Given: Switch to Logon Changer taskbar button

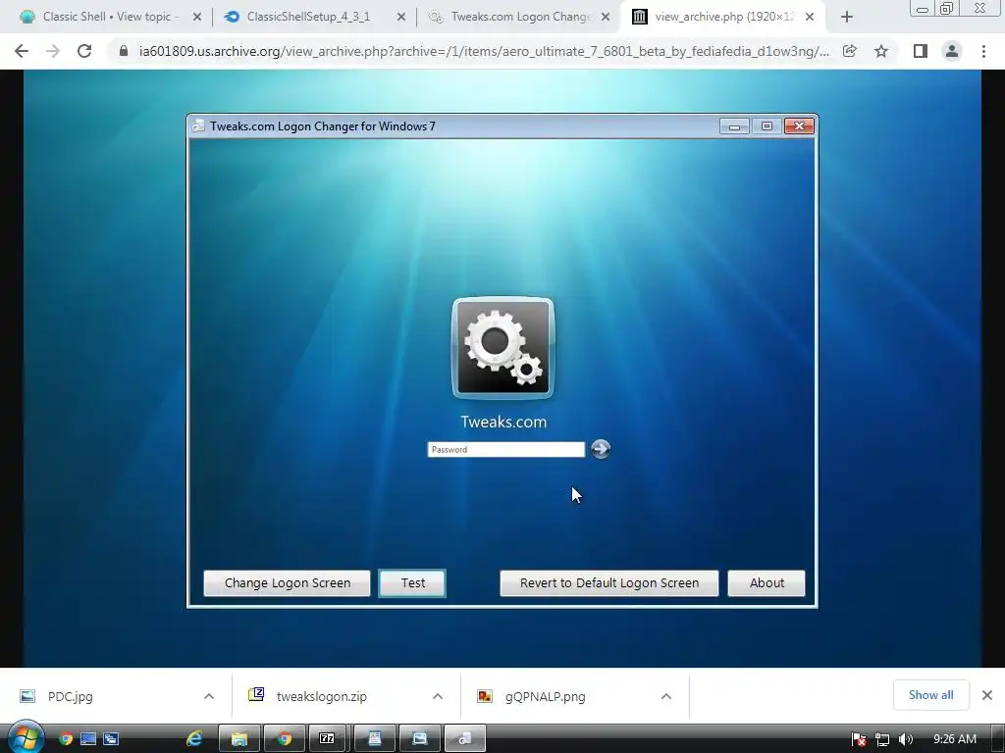Looking at the screenshot, I should pyautogui.click(x=464, y=739).
